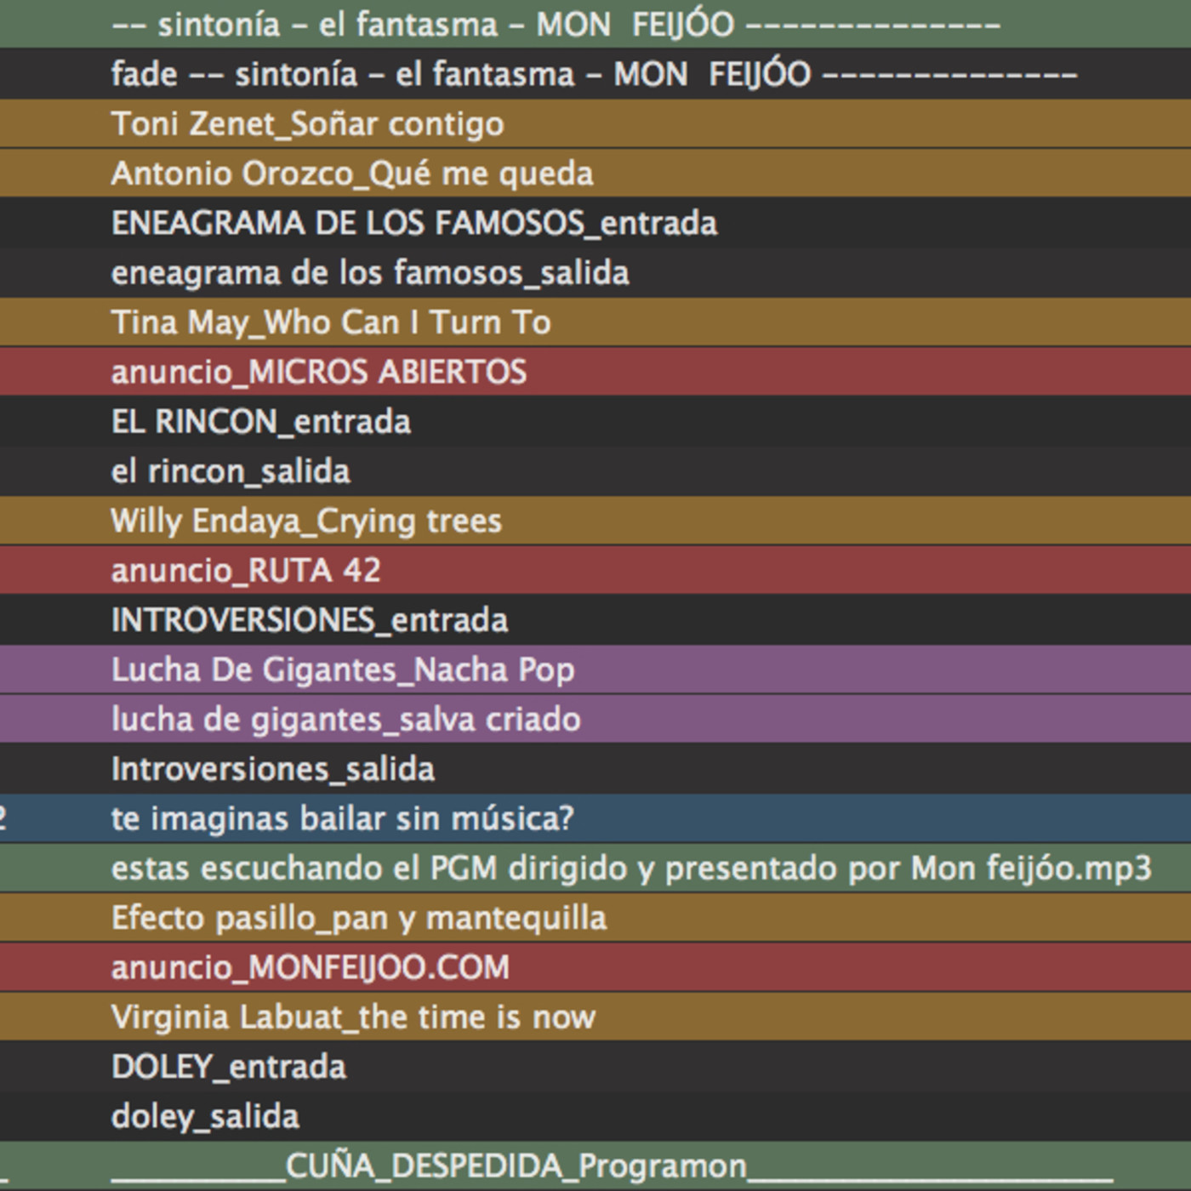Select Tina May_Who Can I Turn To
The width and height of the screenshot is (1191, 1191).
[x=331, y=322]
